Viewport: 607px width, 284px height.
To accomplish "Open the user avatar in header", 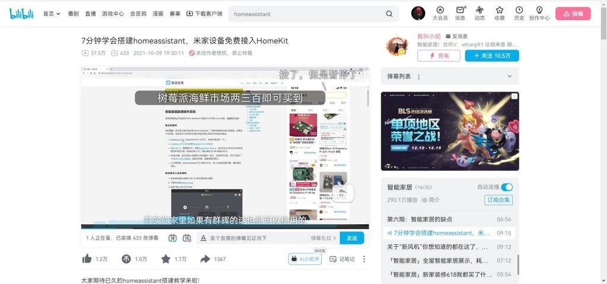I will point(418,14).
